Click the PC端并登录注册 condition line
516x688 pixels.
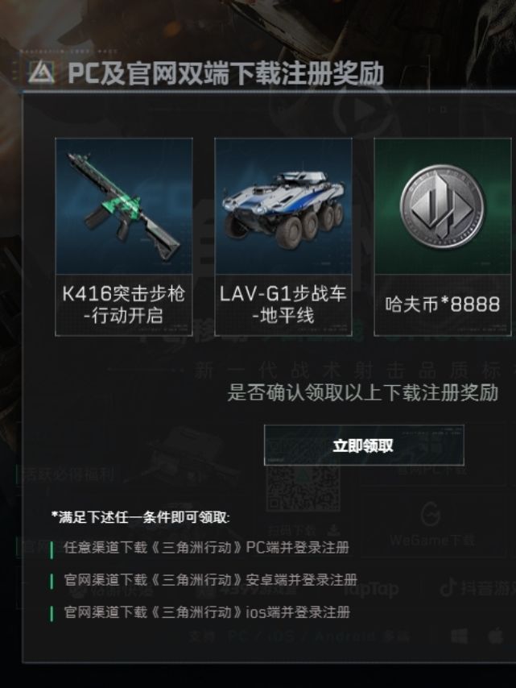click(x=207, y=548)
